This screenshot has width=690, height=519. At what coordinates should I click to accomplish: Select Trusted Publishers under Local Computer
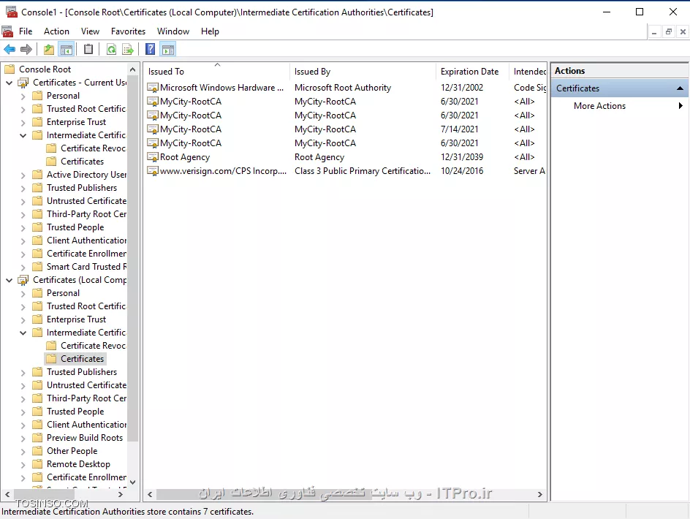[x=82, y=372]
